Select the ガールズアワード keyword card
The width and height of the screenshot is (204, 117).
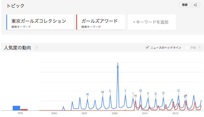pyautogui.click(x=101, y=22)
